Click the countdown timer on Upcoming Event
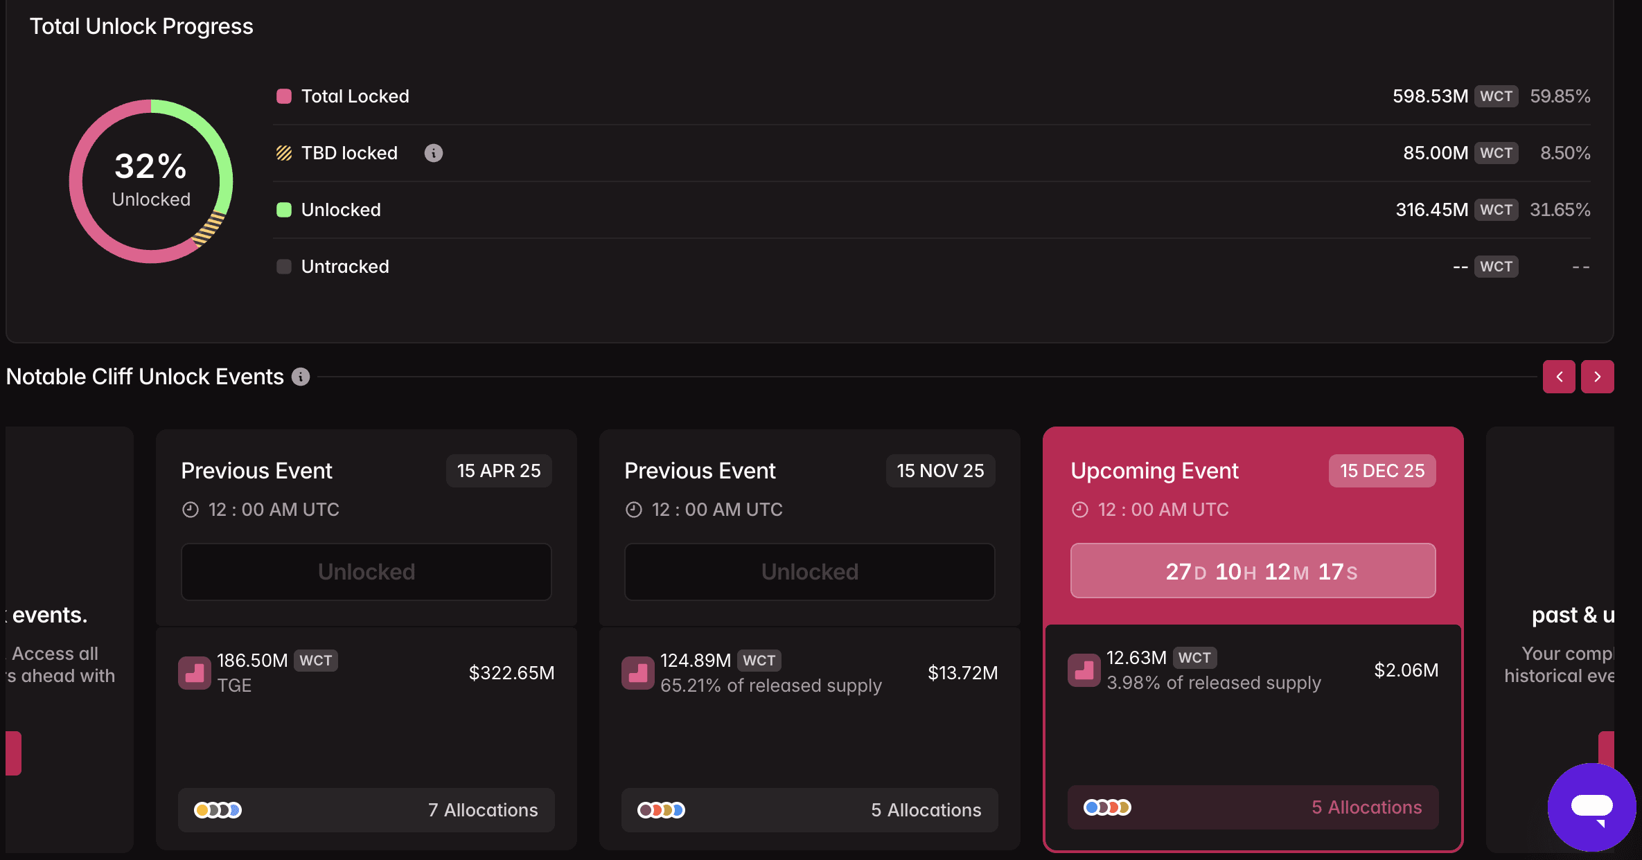1642x860 pixels. 1253,571
